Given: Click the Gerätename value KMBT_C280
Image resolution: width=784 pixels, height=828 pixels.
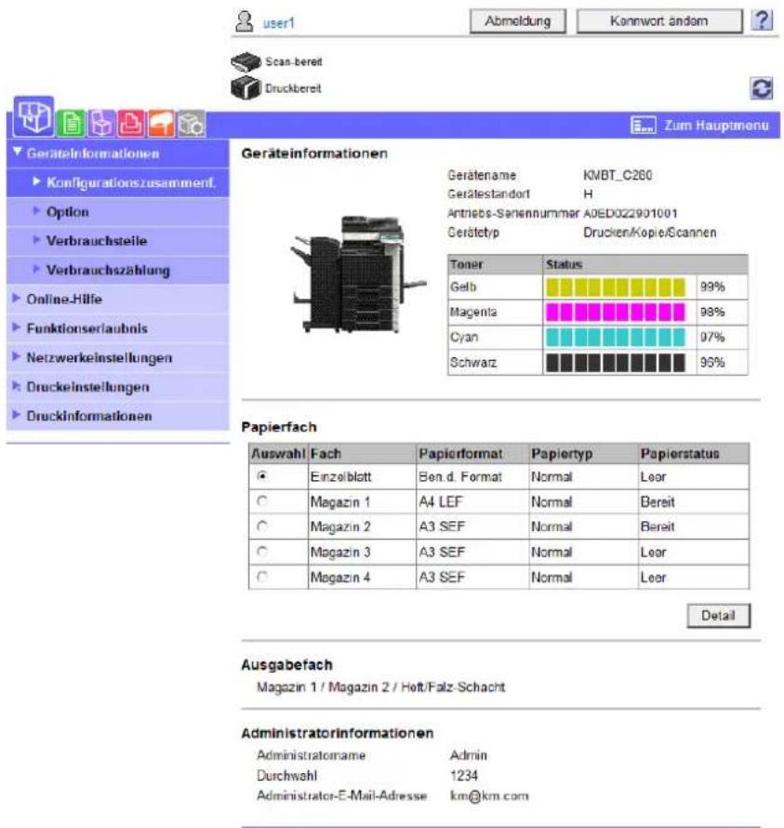Looking at the screenshot, I should pos(618,175).
